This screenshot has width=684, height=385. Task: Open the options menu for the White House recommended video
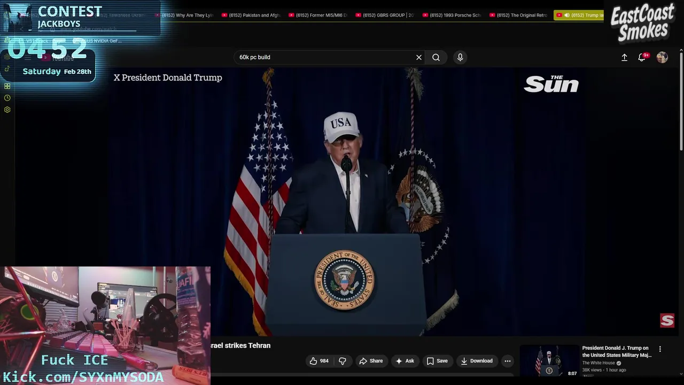click(660, 349)
